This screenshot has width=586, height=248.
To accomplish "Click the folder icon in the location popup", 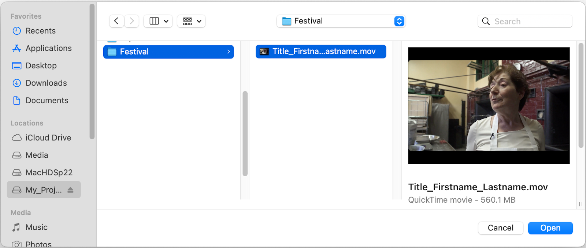I will click(286, 21).
